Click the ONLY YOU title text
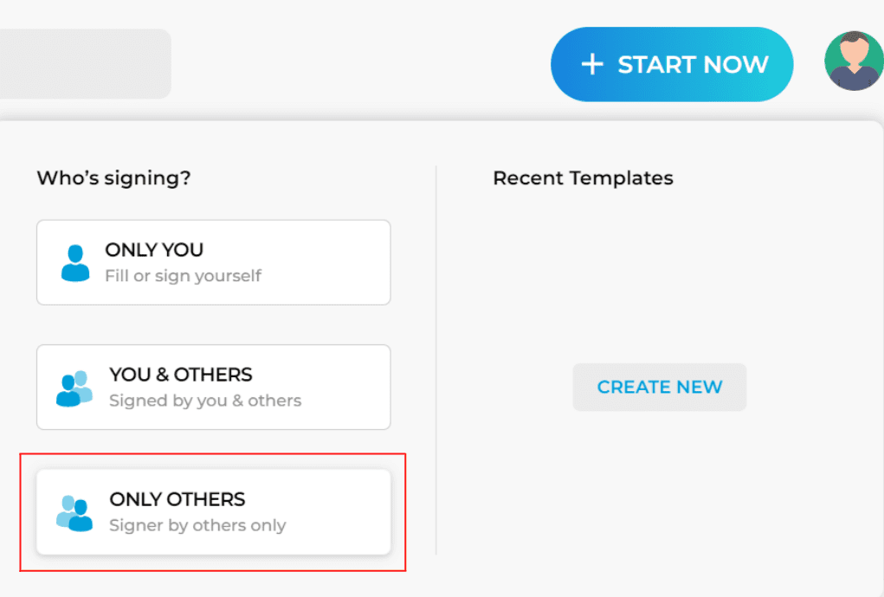The width and height of the screenshot is (884, 597). point(154,249)
